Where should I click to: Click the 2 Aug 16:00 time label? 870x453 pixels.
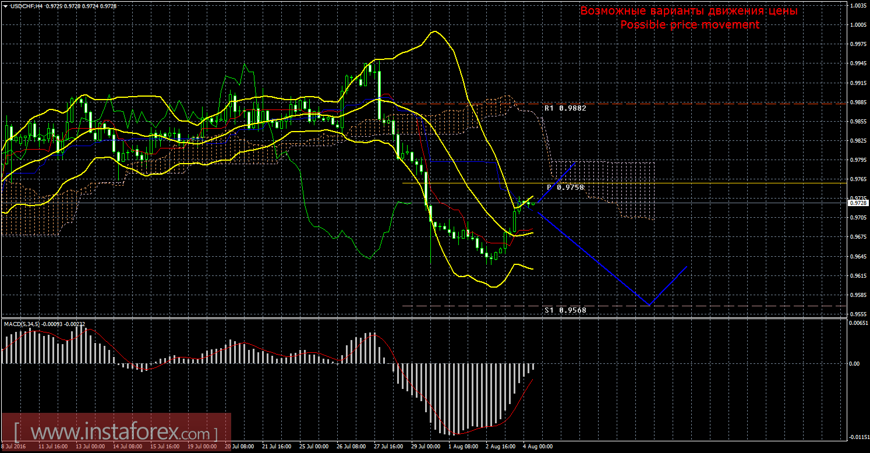point(501,447)
